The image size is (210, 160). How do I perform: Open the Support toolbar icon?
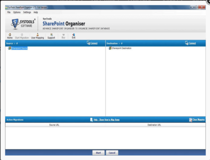(51, 35)
